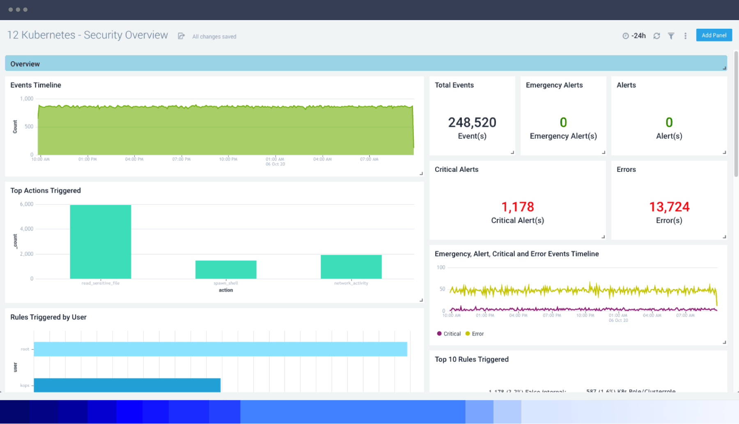The width and height of the screenshot is (739, 424).
Task: Click the All changes saved status
Action: [x=214, y=36]
